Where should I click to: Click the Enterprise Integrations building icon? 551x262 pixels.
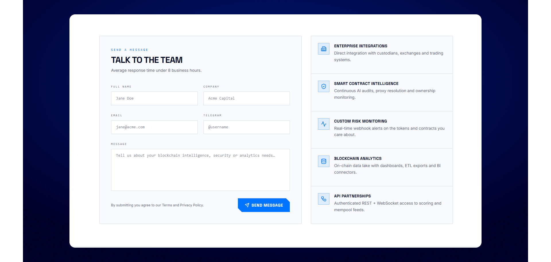(x=324, y=49)
